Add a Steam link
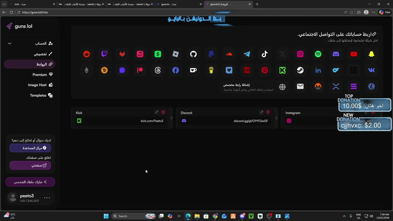 (300, 70)
